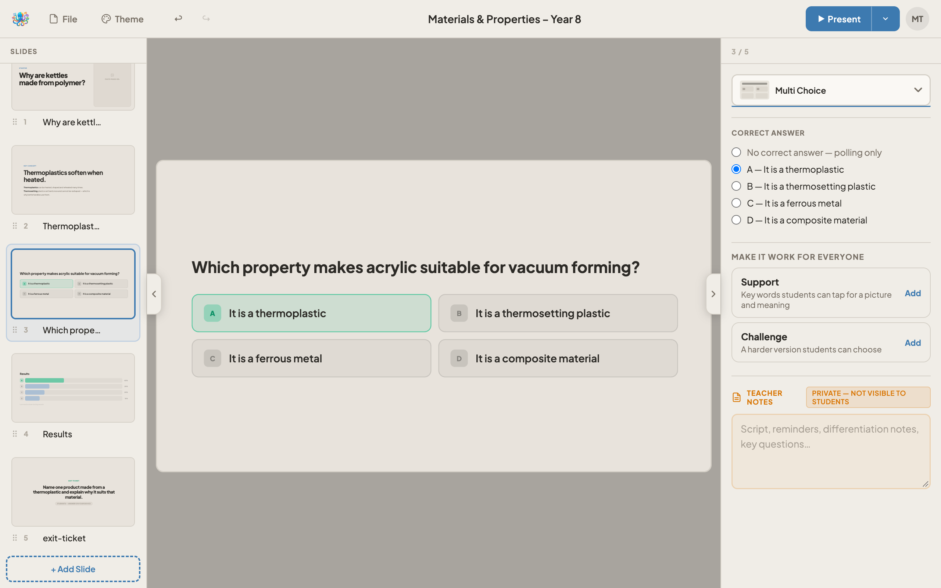Edit the slide question heading text
This screenshot has height=588, width=941.
click(415, 267)
